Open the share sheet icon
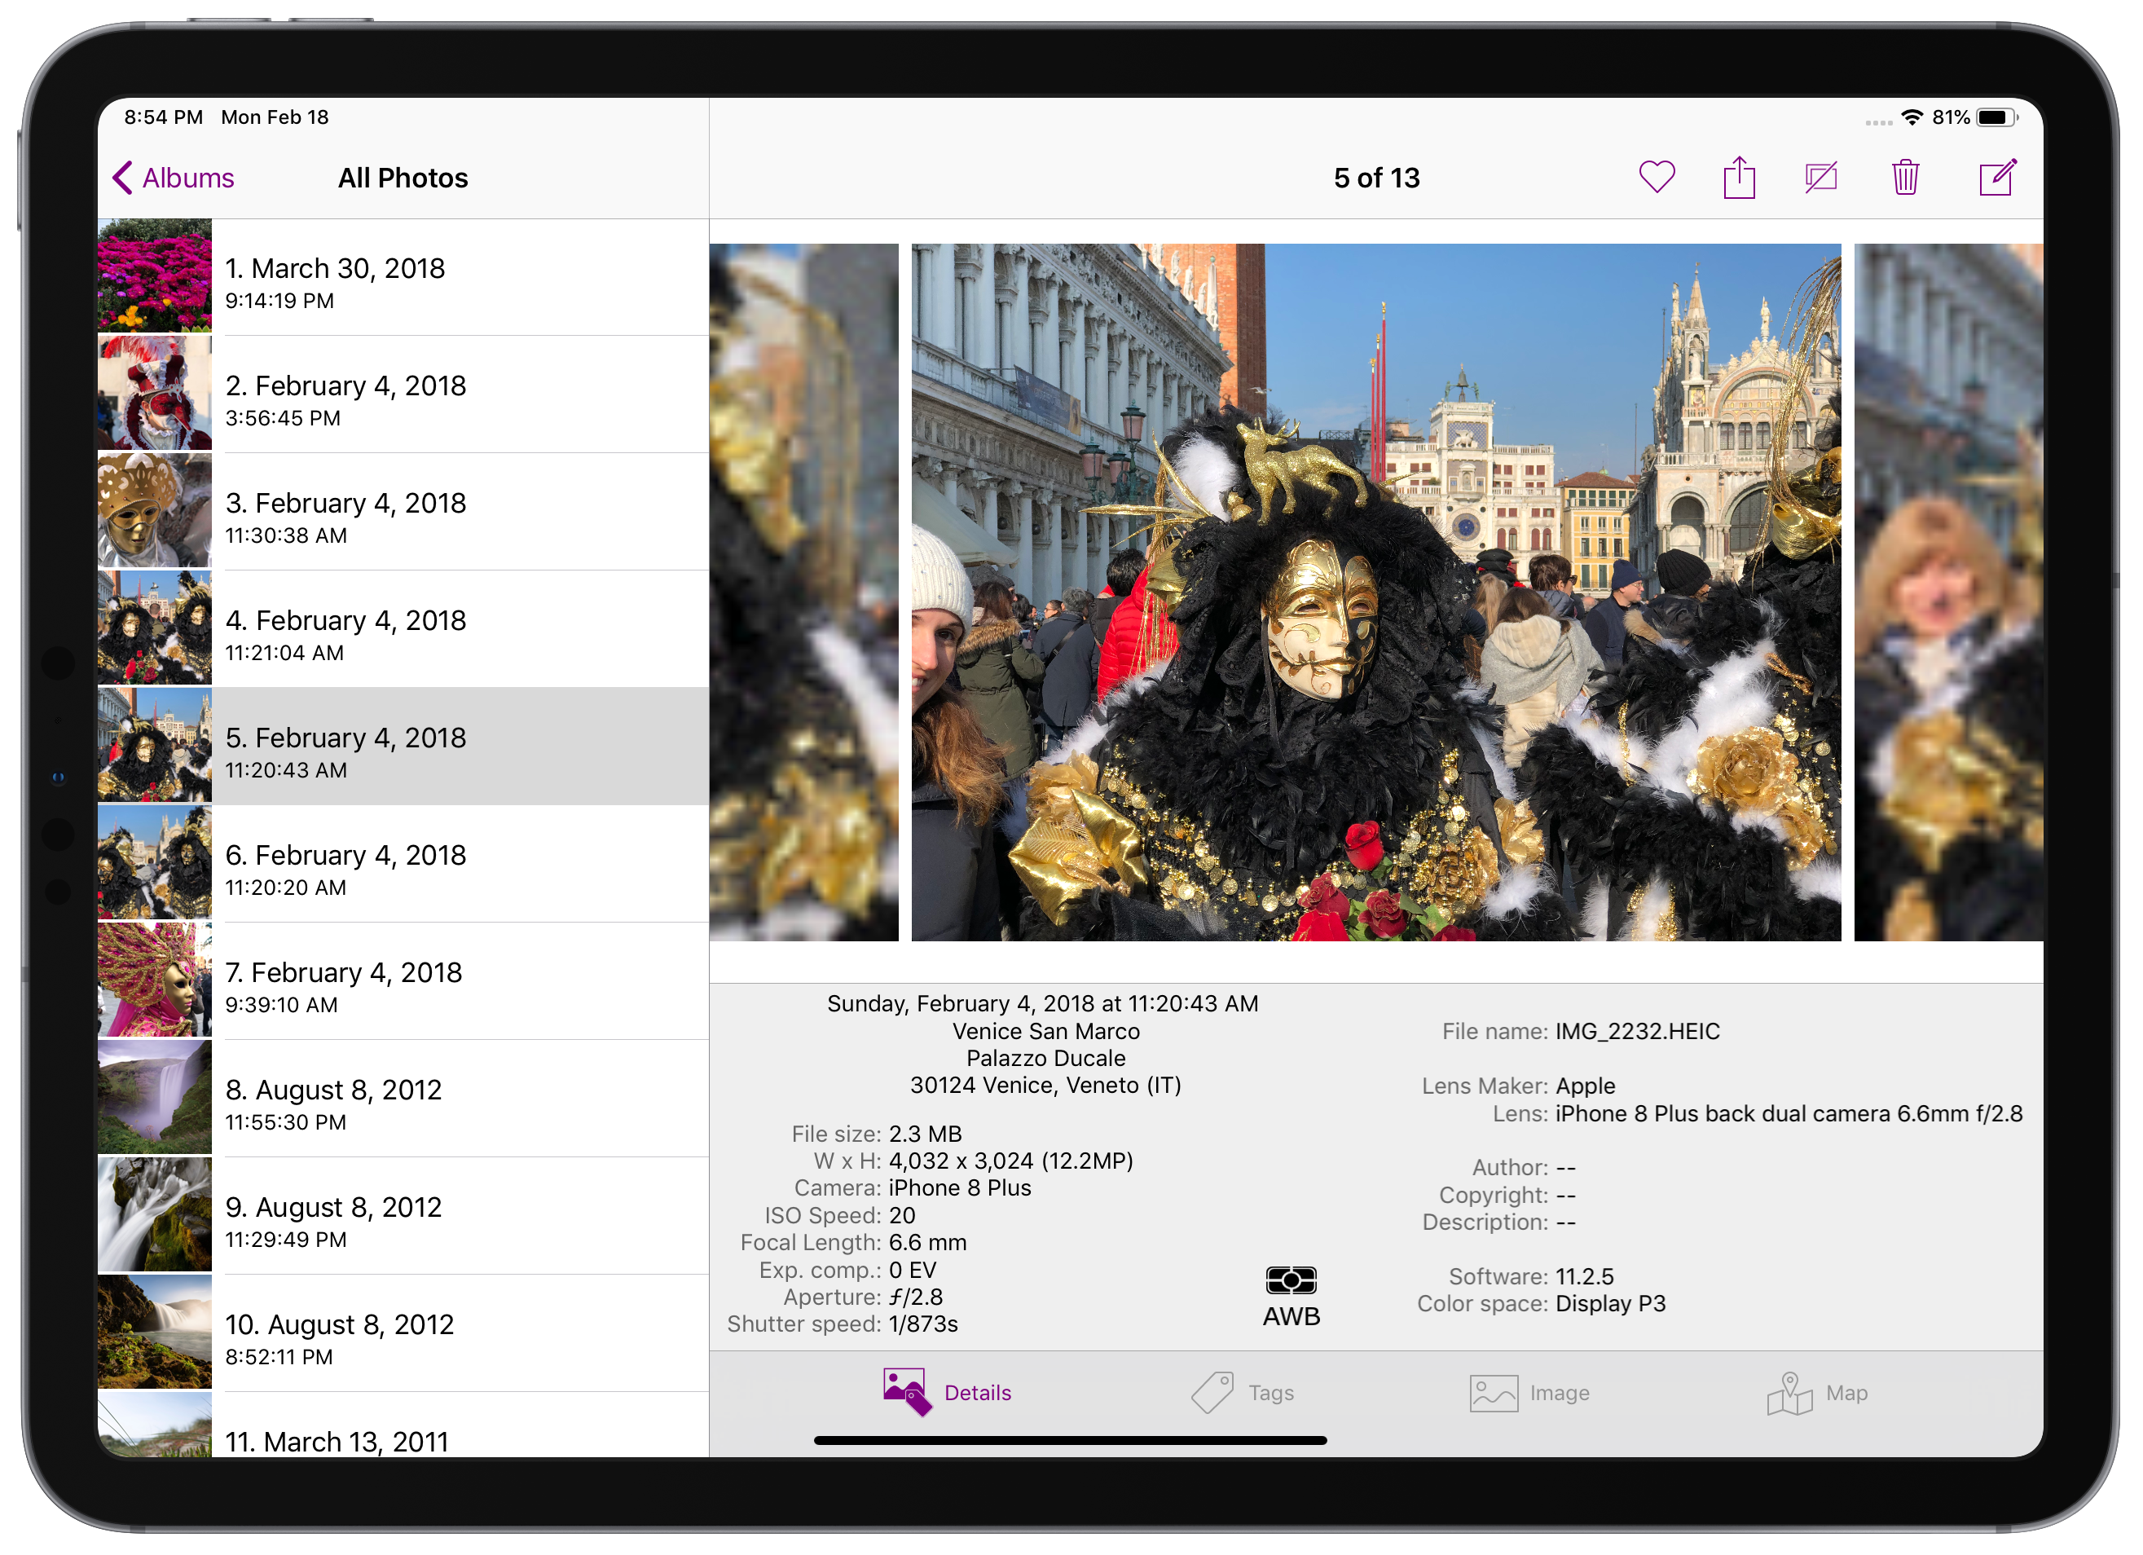Viewport: 2143px width, 1555px height. point(1739,178)
